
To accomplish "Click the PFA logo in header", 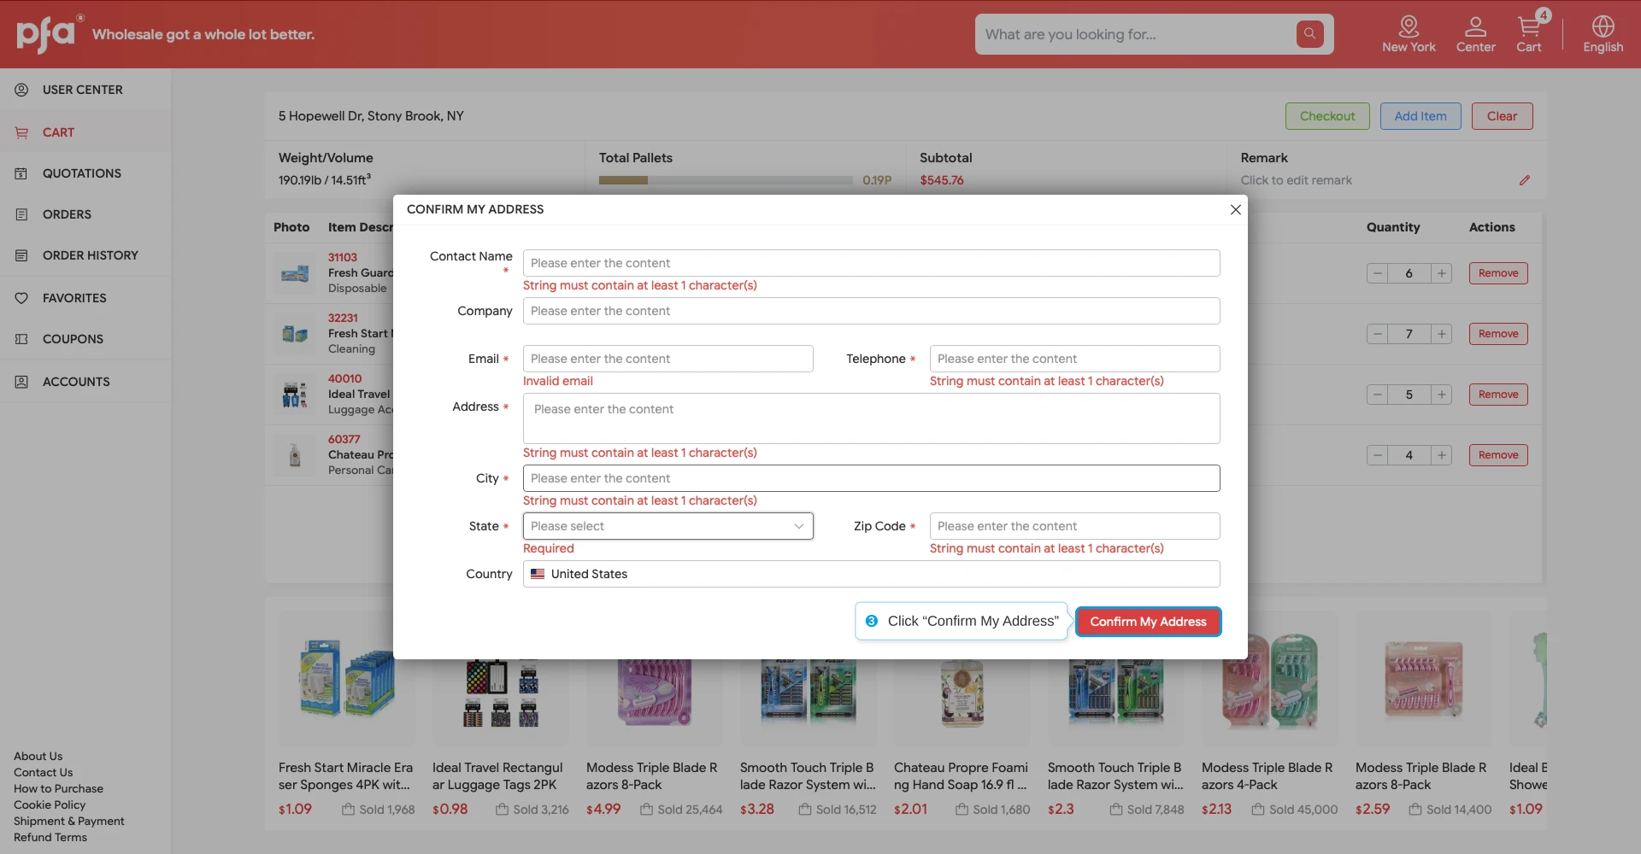I will [50, 34].
